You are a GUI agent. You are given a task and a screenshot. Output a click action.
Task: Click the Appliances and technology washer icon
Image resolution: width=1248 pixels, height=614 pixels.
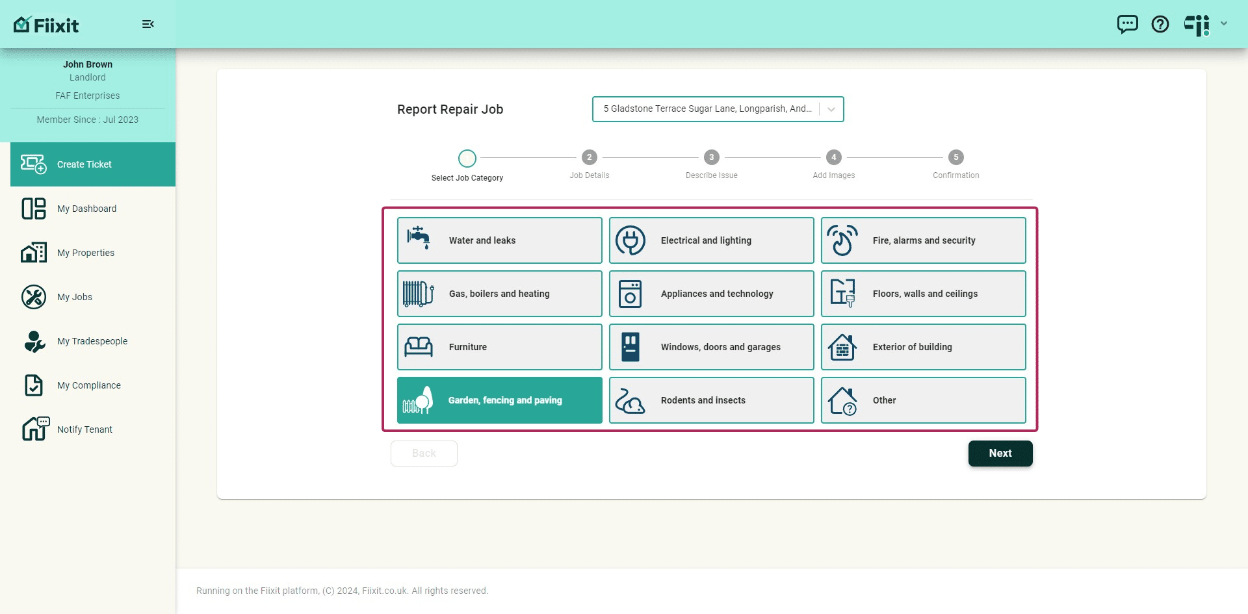(x=630, y=294)
